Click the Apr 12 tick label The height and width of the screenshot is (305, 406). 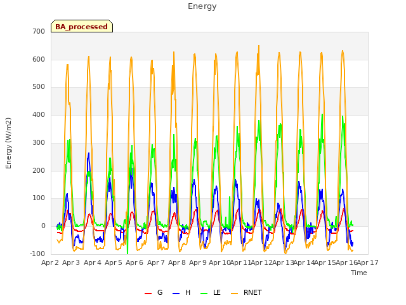tap(261, 262)
